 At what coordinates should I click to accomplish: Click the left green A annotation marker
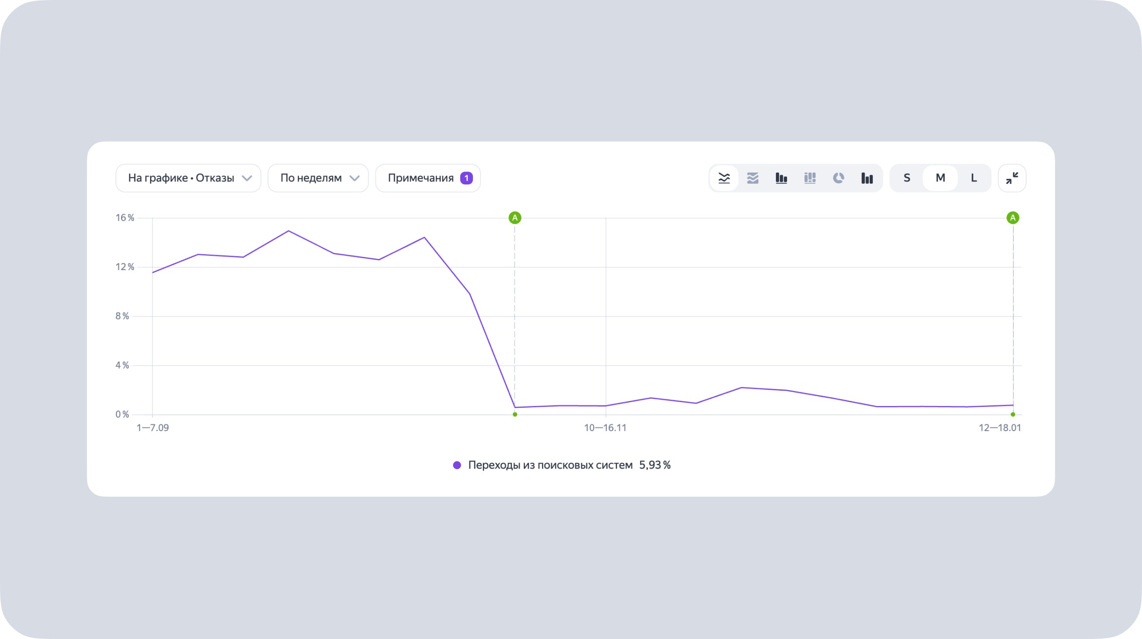tap(515, 218)
